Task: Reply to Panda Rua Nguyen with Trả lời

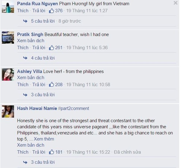Action: click(x=39, y=11)
